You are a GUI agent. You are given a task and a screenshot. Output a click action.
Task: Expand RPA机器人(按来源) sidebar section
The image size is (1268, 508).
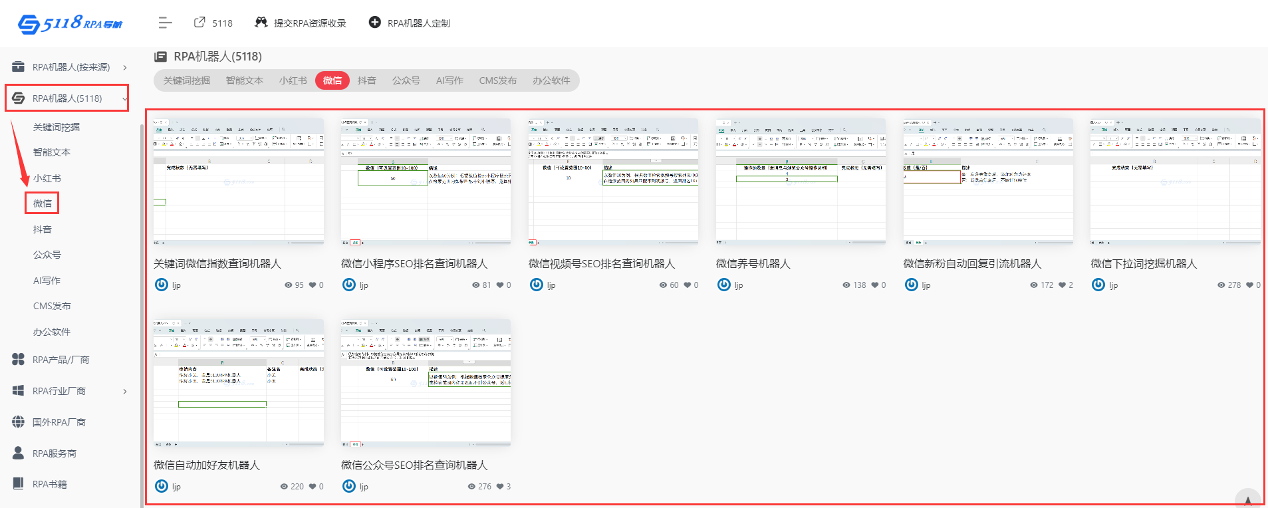(x=124, y=67)
